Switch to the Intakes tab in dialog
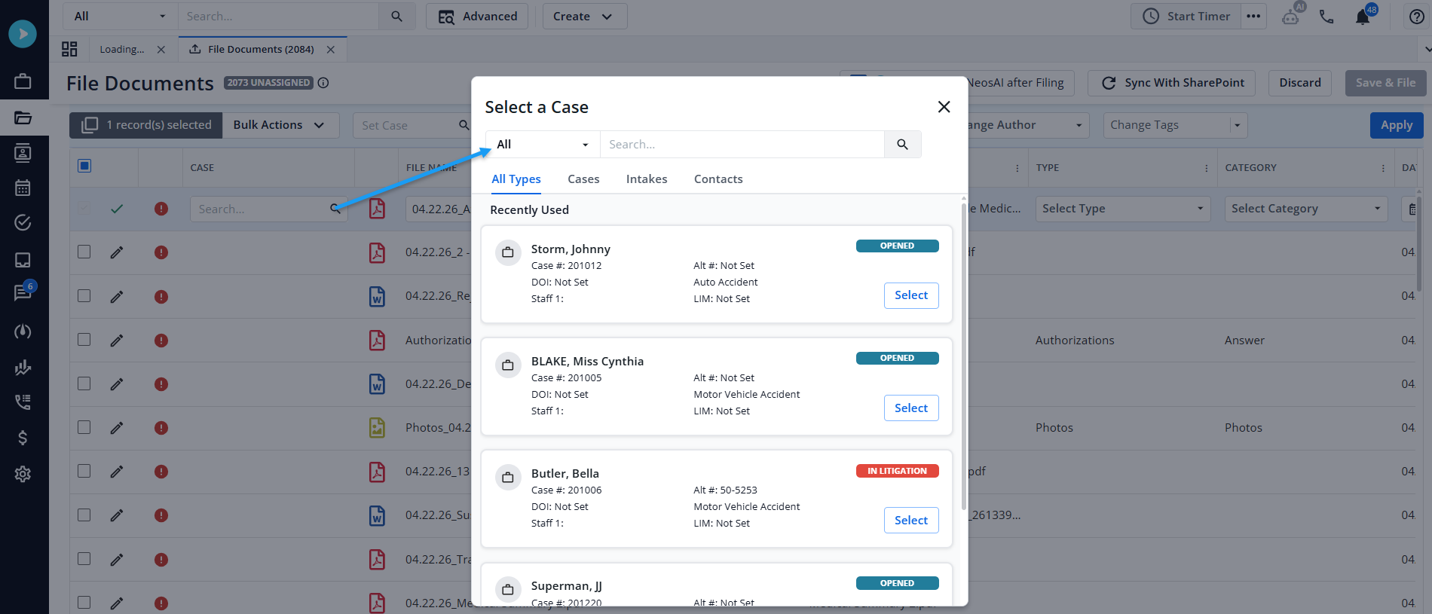This screenshot has height=614, width=1432. pos(647,179)
